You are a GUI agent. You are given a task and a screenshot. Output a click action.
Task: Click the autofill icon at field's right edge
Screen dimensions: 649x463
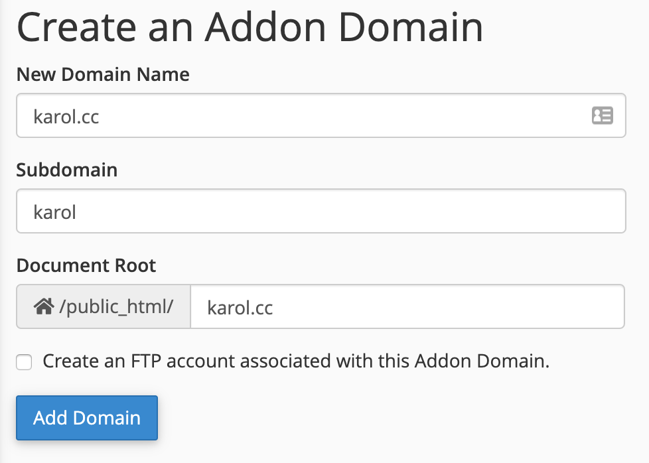602,115
